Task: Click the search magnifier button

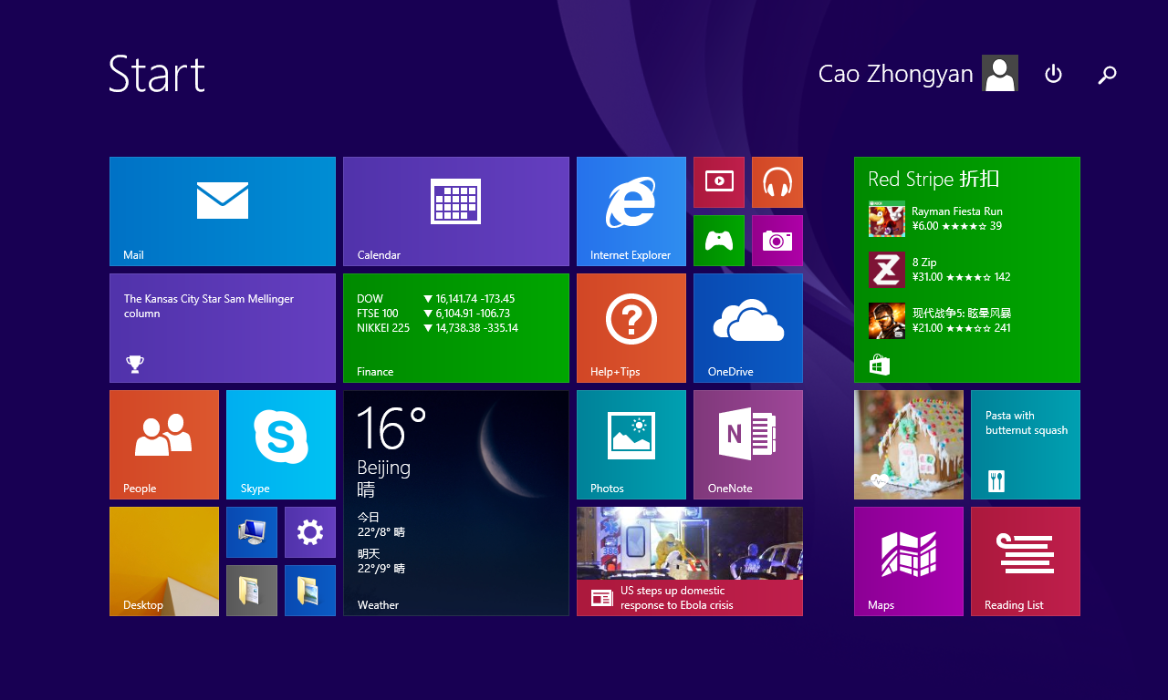Action: pyautogui.click(x=1107, y=75)
